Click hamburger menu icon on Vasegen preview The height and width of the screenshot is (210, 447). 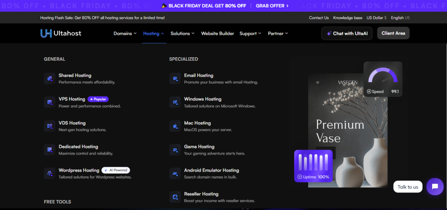pos(318,83)
